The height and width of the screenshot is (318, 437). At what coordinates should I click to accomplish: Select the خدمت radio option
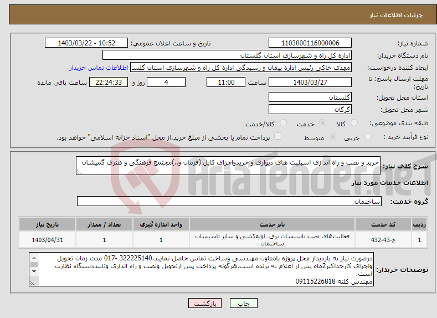[x=322, y=123]
